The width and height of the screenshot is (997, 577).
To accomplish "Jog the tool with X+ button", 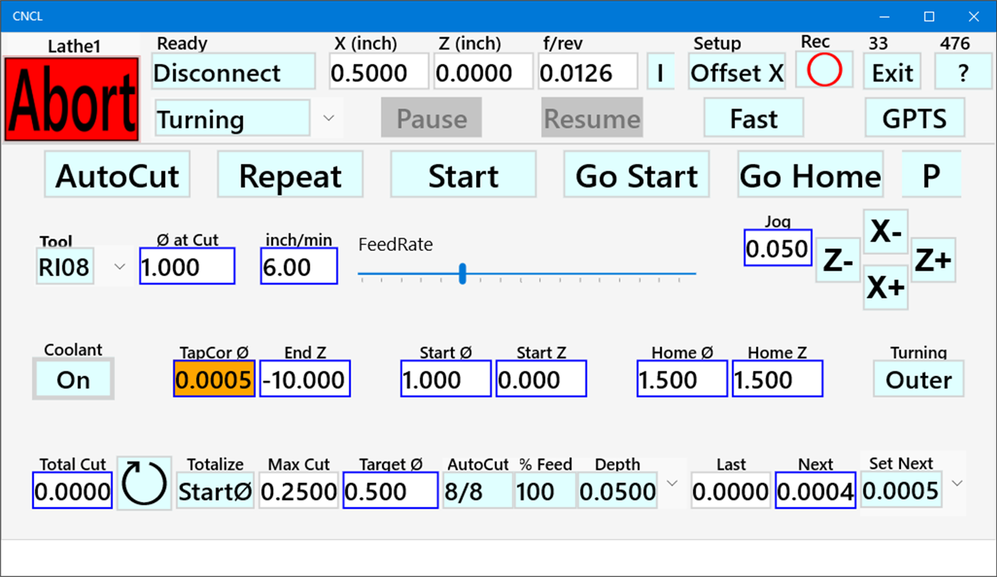I will (885, 286).
